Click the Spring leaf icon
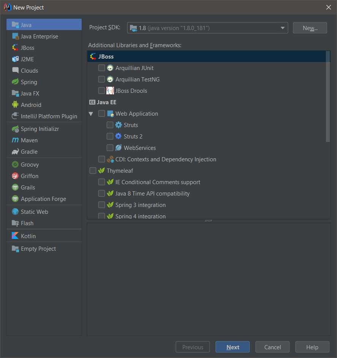The image size is (337, 358). click(x=15, y=82)
